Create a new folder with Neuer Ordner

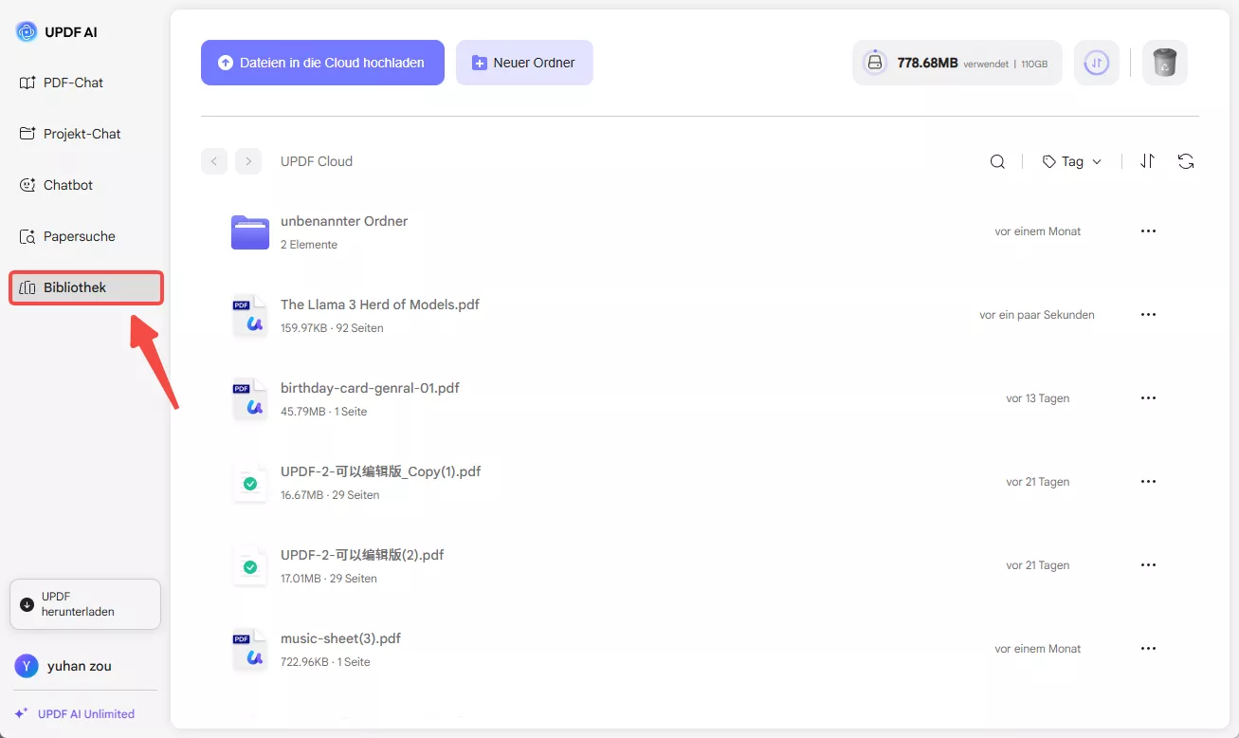524,63
